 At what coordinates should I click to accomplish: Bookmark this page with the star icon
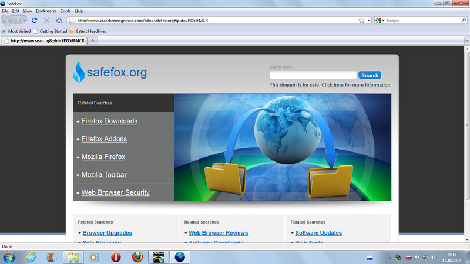click(x=361, y=21)
